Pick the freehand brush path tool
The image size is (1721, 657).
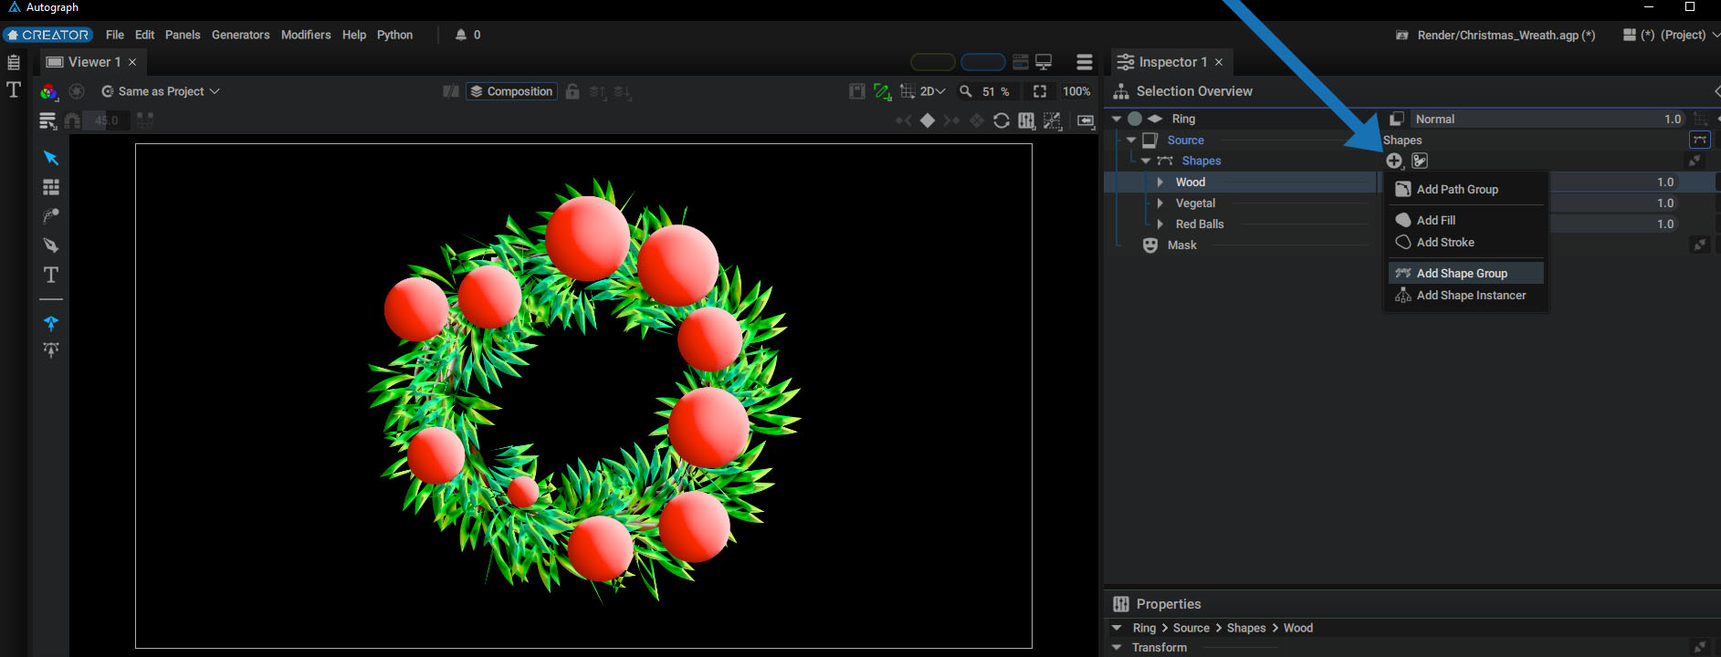(x=51, y=216)
